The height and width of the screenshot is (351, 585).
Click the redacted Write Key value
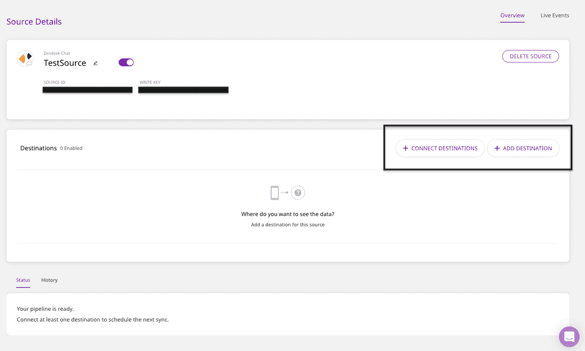(x=183, y=90)
